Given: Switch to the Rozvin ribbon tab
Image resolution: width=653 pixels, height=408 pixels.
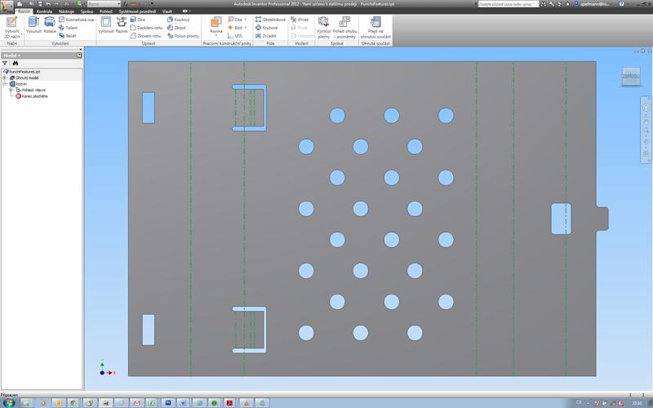Looking at the screenshot, I should click(24, 11).
